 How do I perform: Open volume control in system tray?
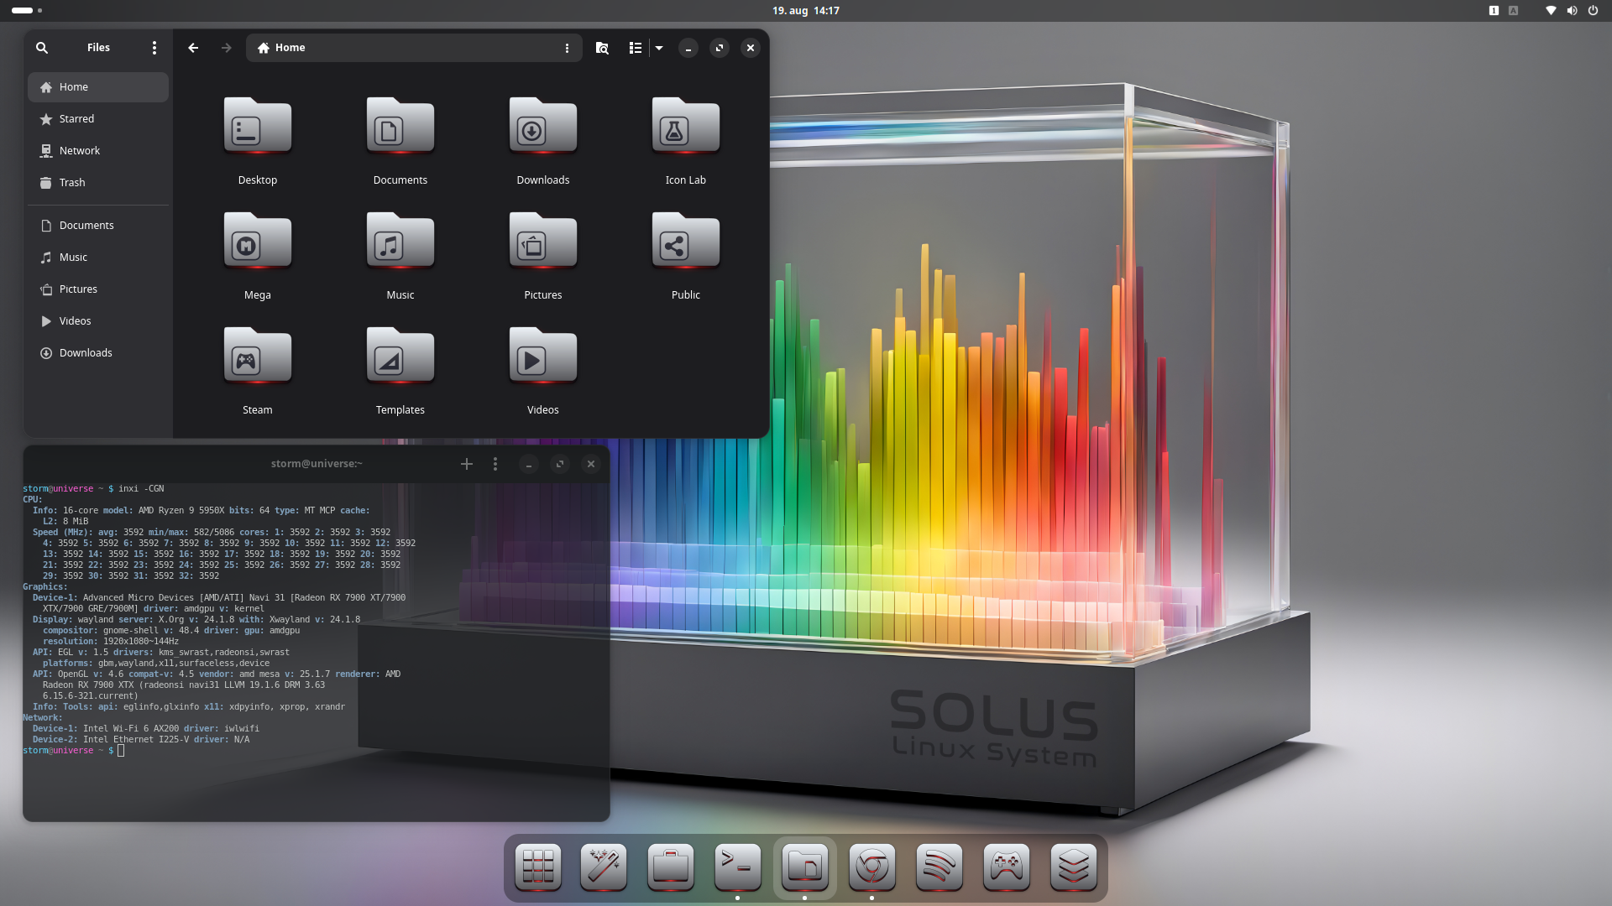click(1572, 11)
